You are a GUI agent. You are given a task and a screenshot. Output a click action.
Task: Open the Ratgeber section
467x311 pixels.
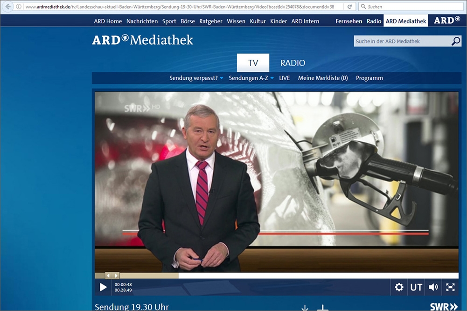[211, 21]
